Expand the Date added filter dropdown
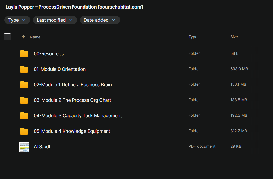Viewport: 273px width, 179px height. pos(100,20)
